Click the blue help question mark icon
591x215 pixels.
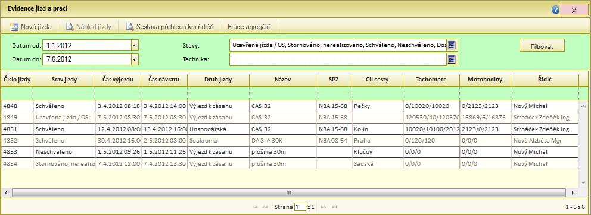pos(555,10)
